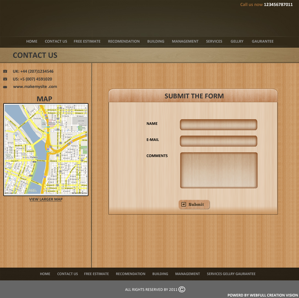Image resolution: width=299 pixels, height=298 pixels.
Task: Open the View Larger Map link
Action: pos(46,199)
